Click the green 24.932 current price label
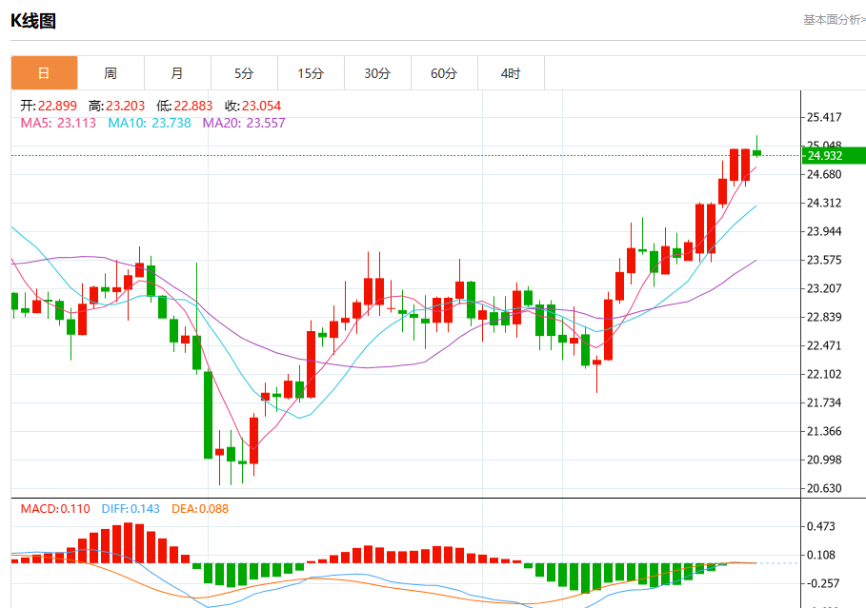866x608 pixels. point(833,156)
